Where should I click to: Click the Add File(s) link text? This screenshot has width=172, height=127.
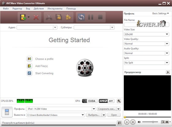(x=41, y=66)
